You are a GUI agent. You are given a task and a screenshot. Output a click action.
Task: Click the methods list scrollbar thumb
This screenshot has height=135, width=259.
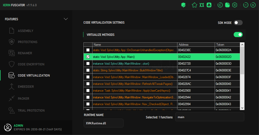[242, 60]
